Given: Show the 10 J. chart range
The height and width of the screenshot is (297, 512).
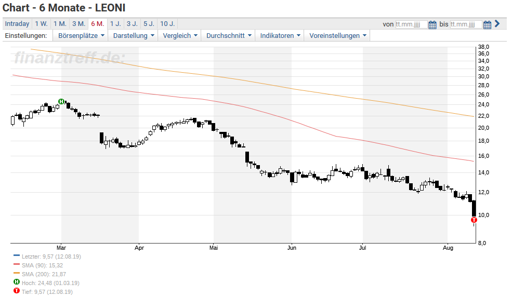Looking at the screenshot, I should (x=167, y=24).
